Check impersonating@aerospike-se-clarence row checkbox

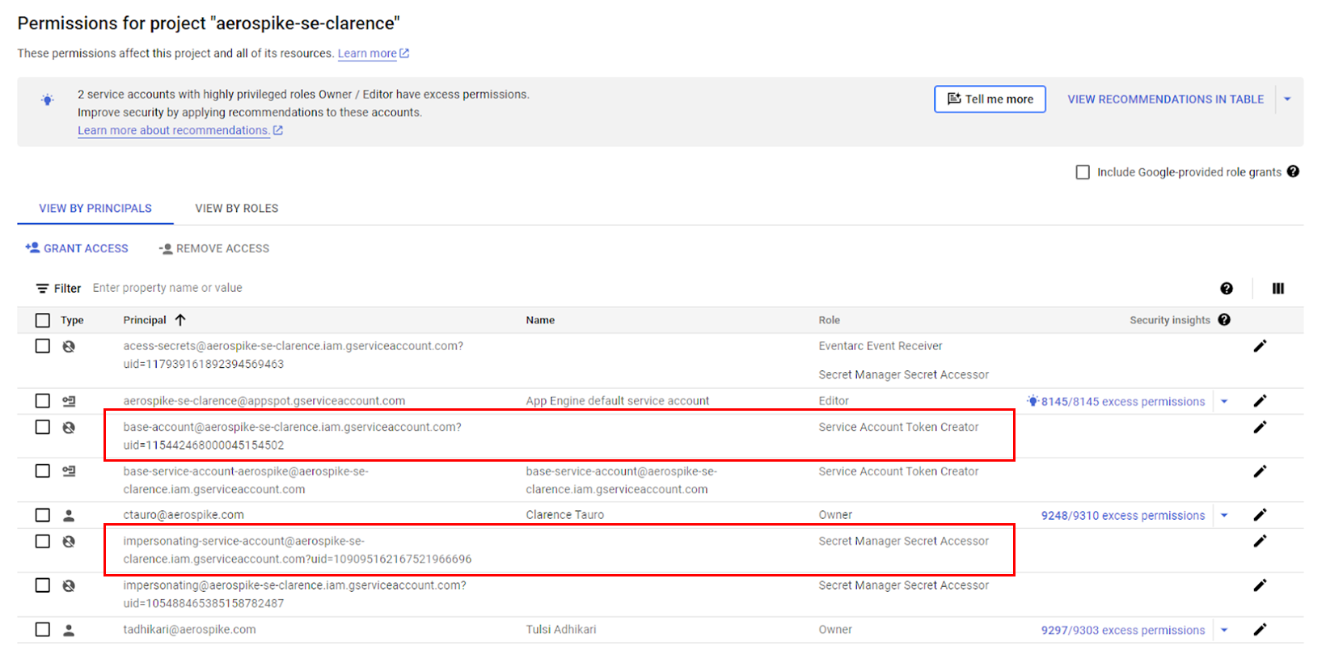tap(43, 585)
